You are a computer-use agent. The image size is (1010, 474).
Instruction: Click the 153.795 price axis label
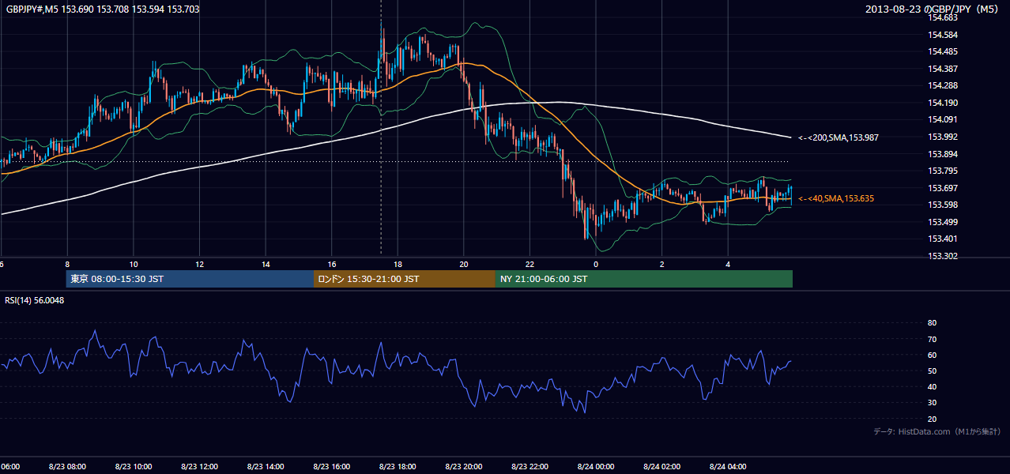click(943, 171)
